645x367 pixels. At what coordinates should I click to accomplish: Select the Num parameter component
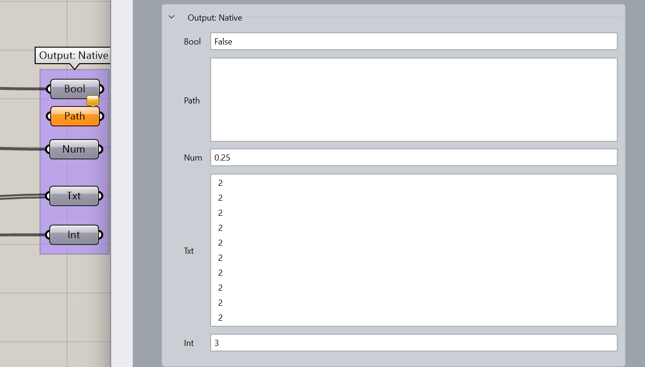tap(74, 149)
